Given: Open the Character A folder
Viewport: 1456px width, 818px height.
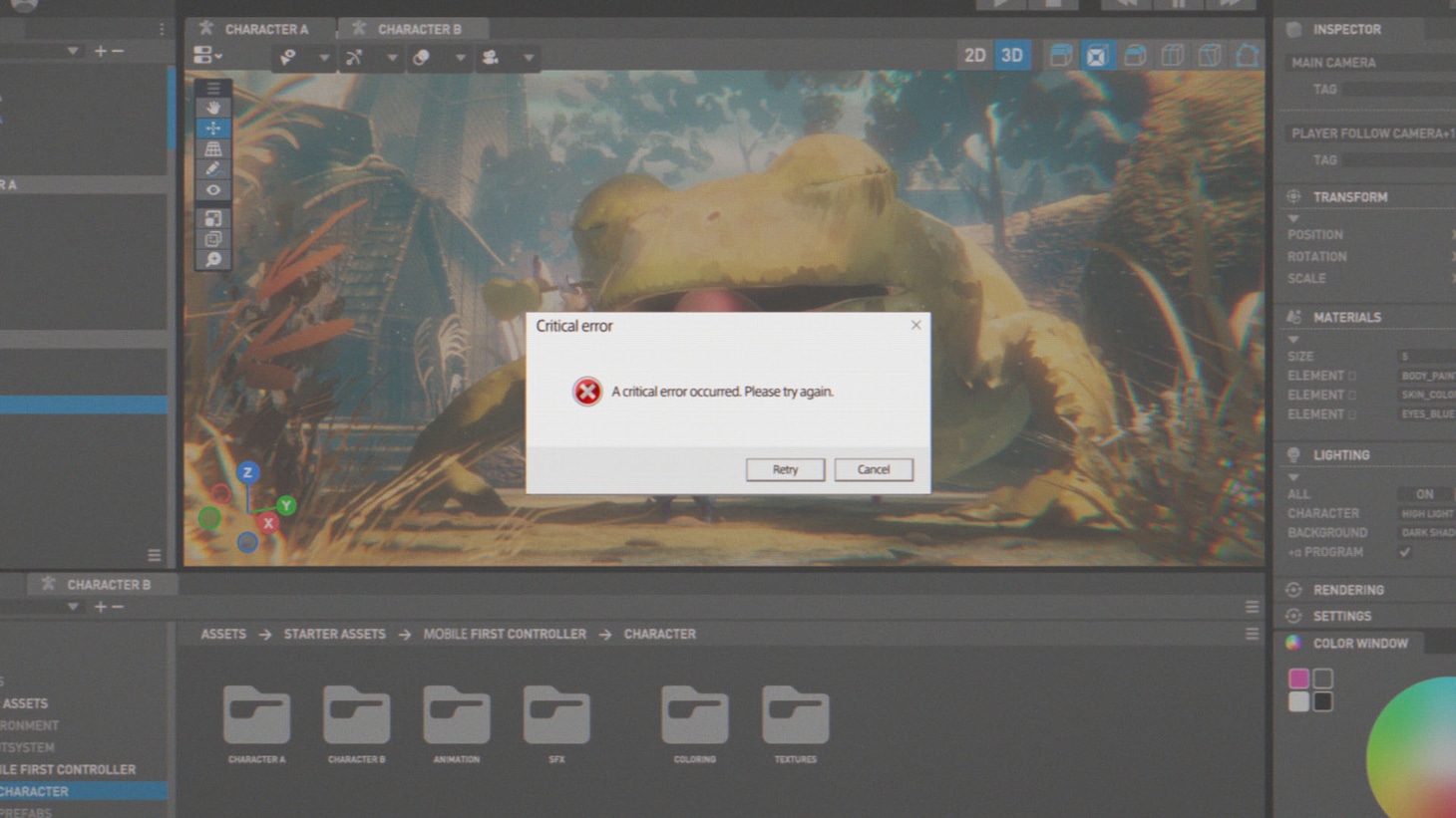Looking at the screenshot, I should point(256,724).
